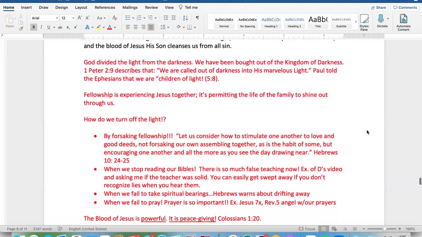Align text to the left
Viewport: 422px width, 237px height.
click(128, 27)
